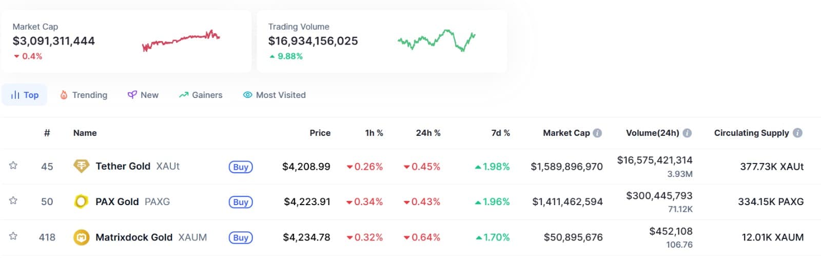Open the New tab
Image resolution: width=821 pixels, height=261 pixels.
[143, 95]
